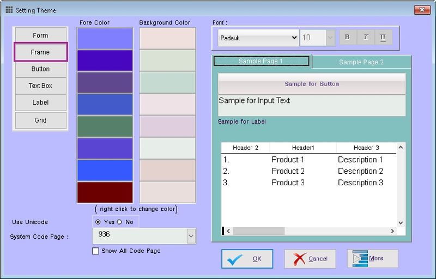Select the No radio for Use Unicode
The image size is (436, 279).
(119, 222)
